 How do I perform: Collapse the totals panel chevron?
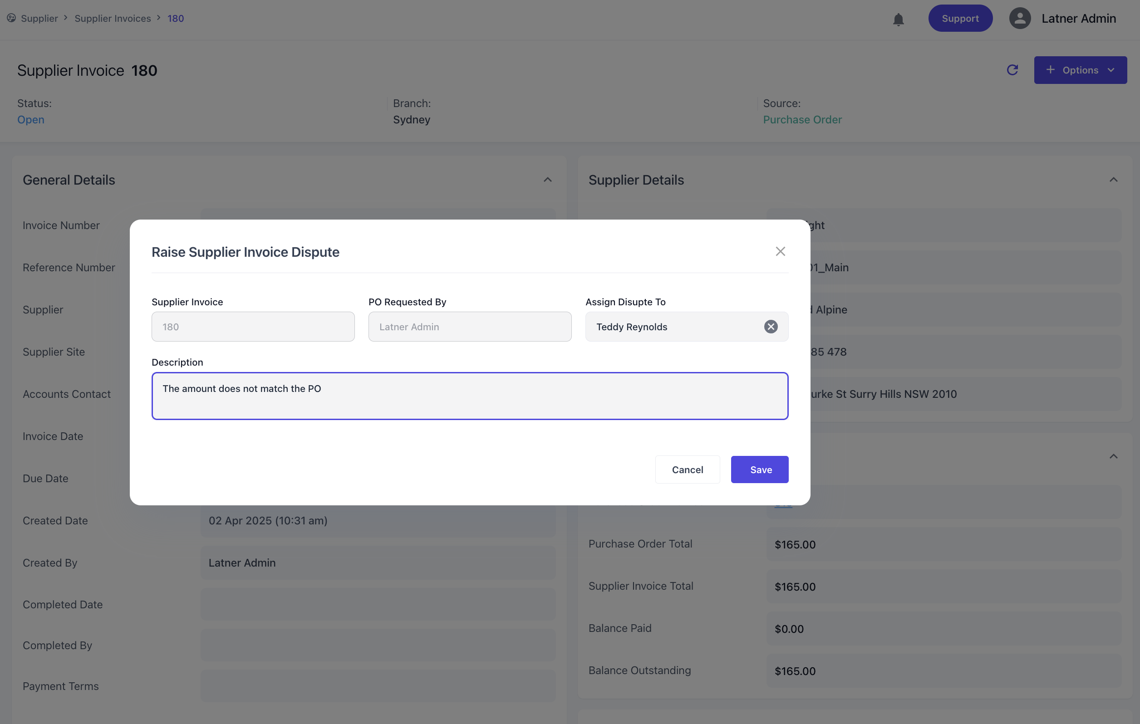[1113, 456]
